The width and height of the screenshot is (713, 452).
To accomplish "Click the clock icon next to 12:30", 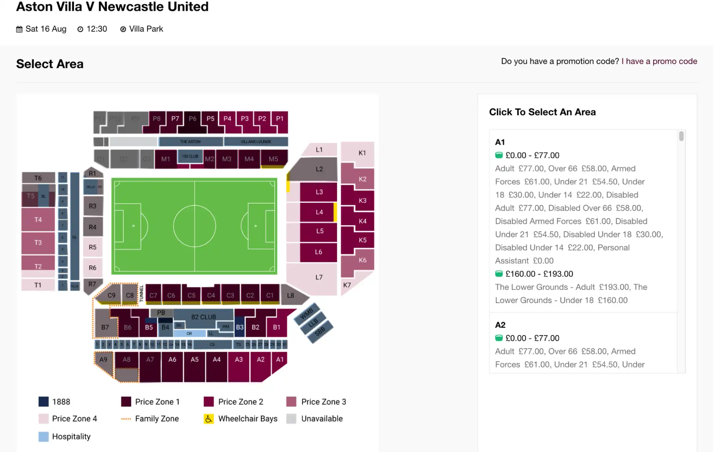I will [80, 29].
